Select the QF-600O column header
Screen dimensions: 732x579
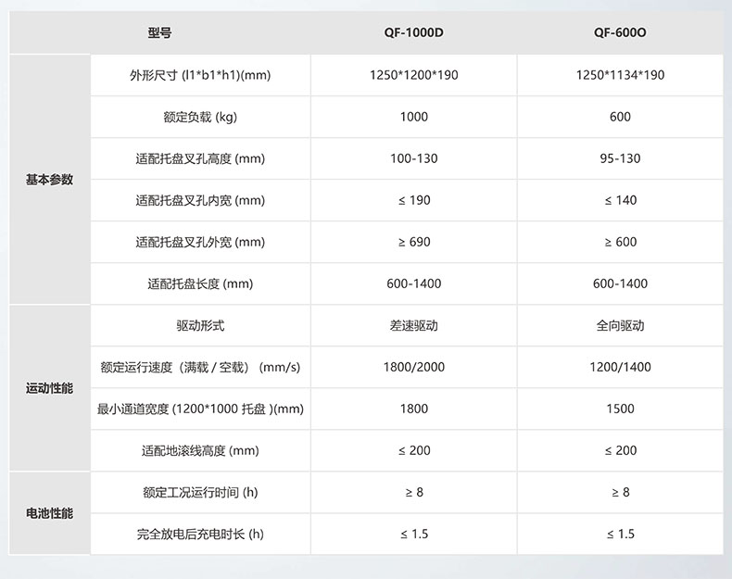pyautogui.click(x=620, y=32)
